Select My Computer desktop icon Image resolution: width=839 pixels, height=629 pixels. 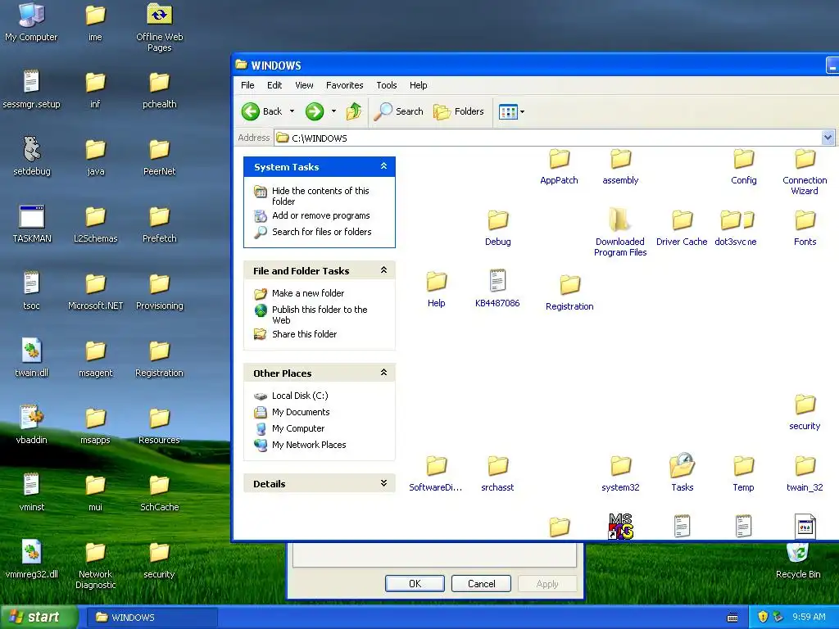pos(31,22)
